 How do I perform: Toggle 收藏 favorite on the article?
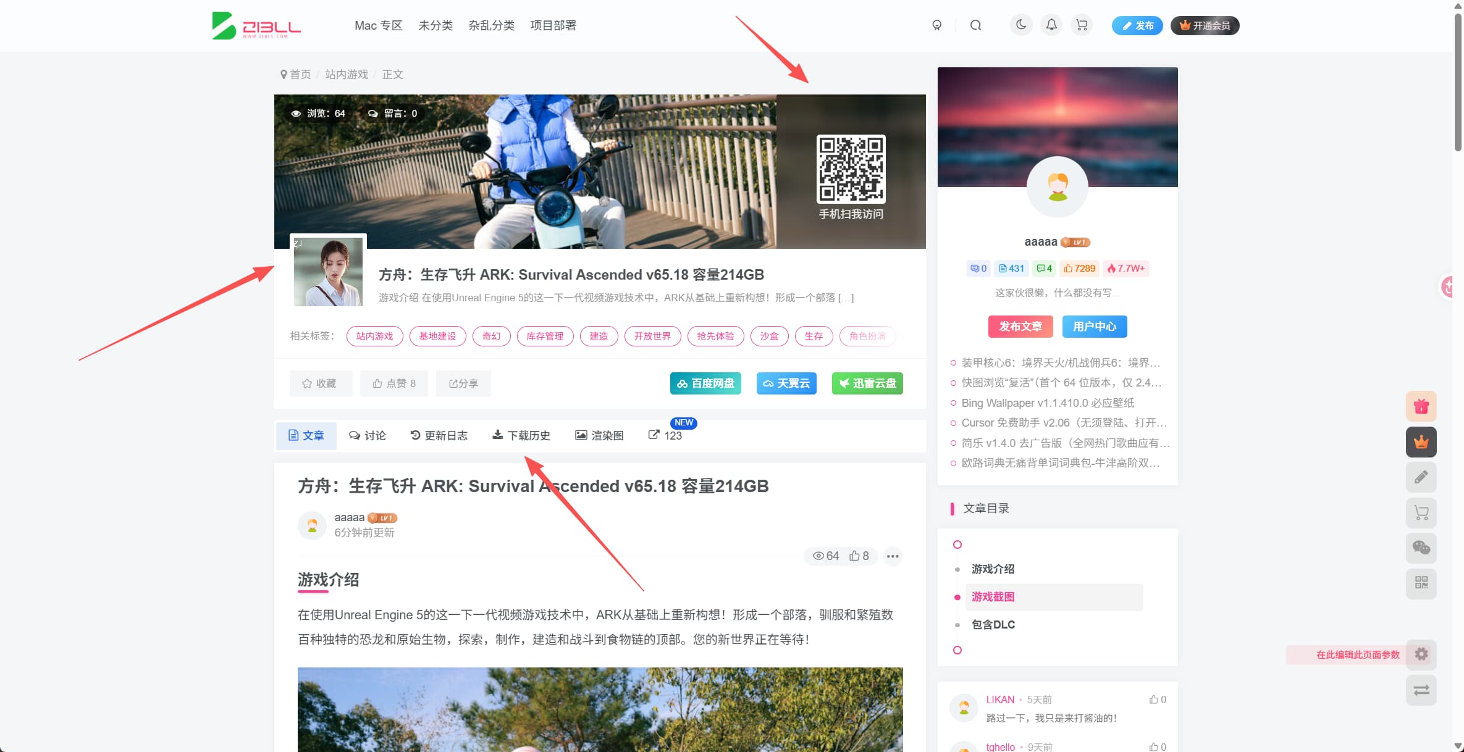pyautogui.click(x=321, y=383)
